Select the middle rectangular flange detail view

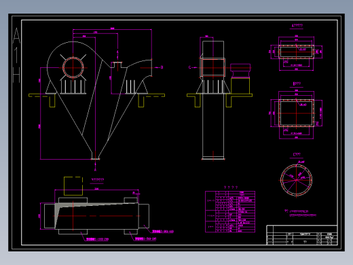[297, 113]
